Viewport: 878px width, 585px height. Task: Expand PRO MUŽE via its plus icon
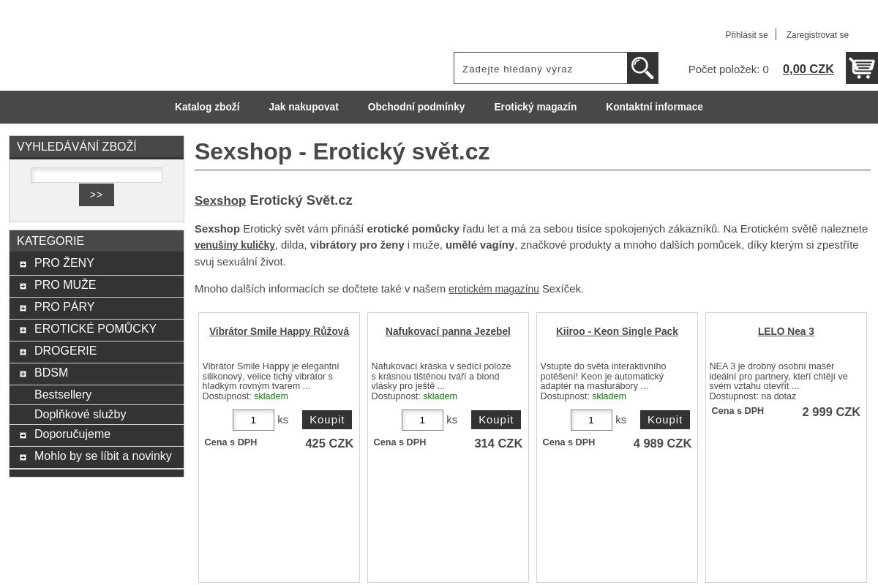point(23,286)
